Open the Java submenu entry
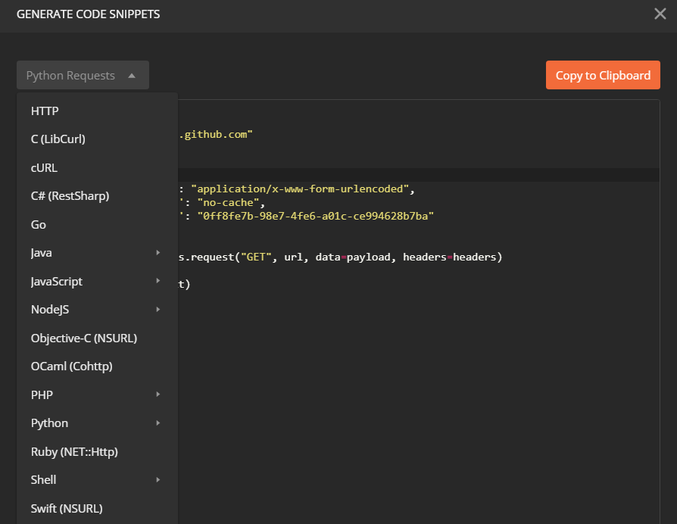The width and height of the screenshot is (677, 524). point(97,253)
